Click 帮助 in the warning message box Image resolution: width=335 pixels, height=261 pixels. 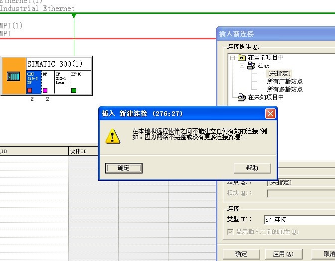click(252, 168)
